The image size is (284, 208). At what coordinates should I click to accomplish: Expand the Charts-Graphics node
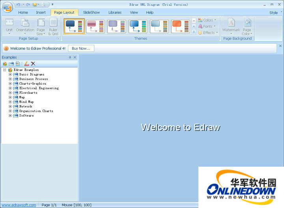[x=10, y=84]
